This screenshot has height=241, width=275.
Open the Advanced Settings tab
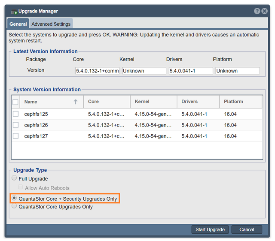click(x=51, y=24)
